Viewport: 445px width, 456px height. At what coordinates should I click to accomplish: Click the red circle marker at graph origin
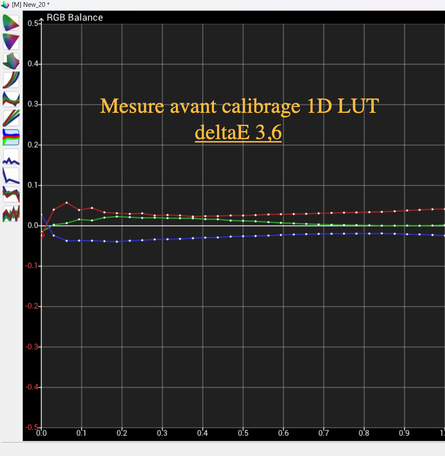coord(41,235)
